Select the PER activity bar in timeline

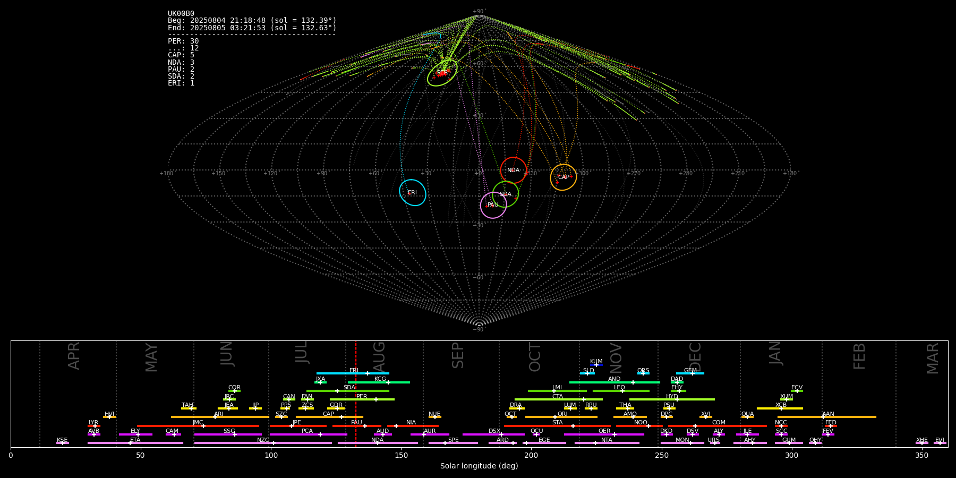pyautogui.click(x=362, y=399)
